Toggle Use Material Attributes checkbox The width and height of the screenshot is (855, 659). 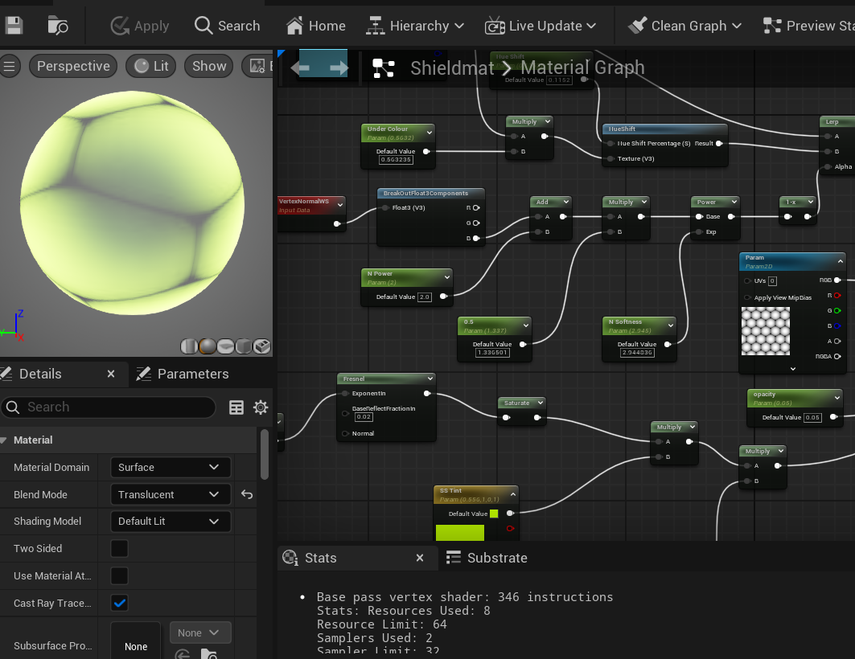pyautogui.click(x=119, y=575)
